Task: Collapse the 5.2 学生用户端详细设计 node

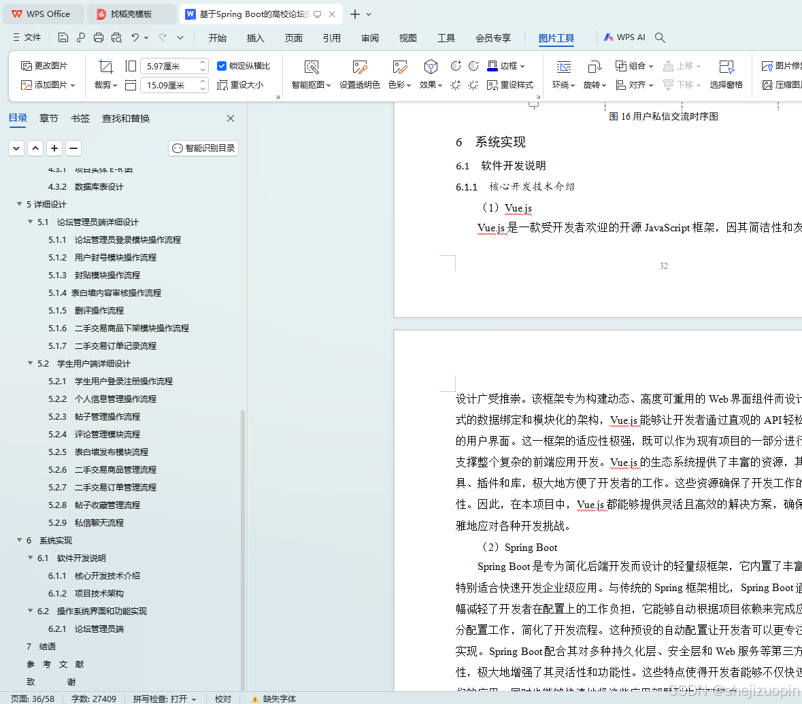Action: click(x=30, y=363)
